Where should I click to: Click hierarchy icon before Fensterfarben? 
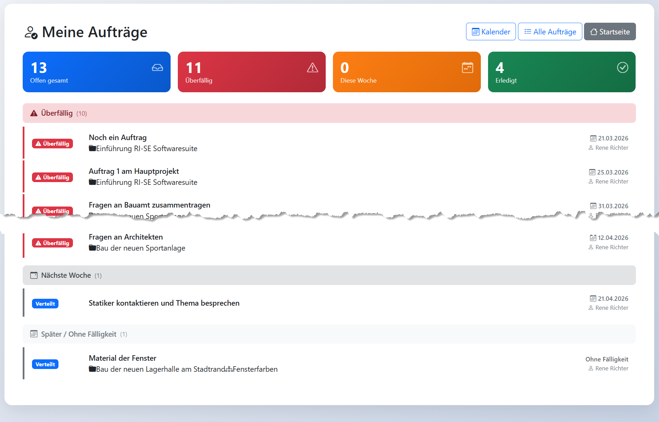coord(229,369)
